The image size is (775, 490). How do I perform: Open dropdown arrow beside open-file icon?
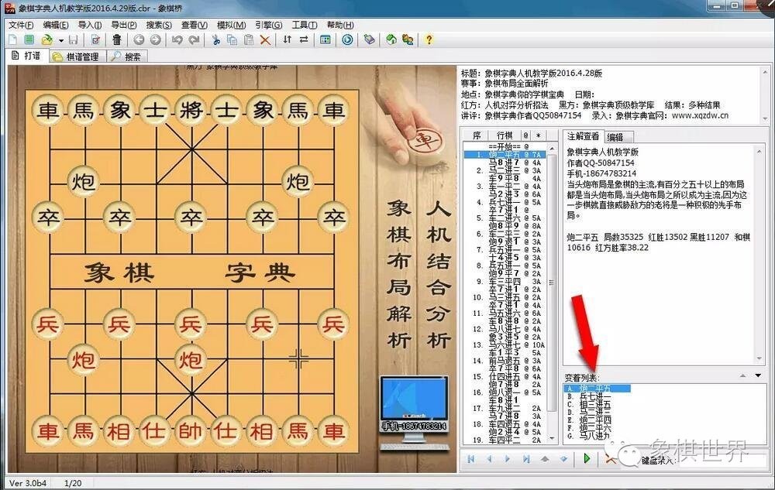tap(60, 40)
